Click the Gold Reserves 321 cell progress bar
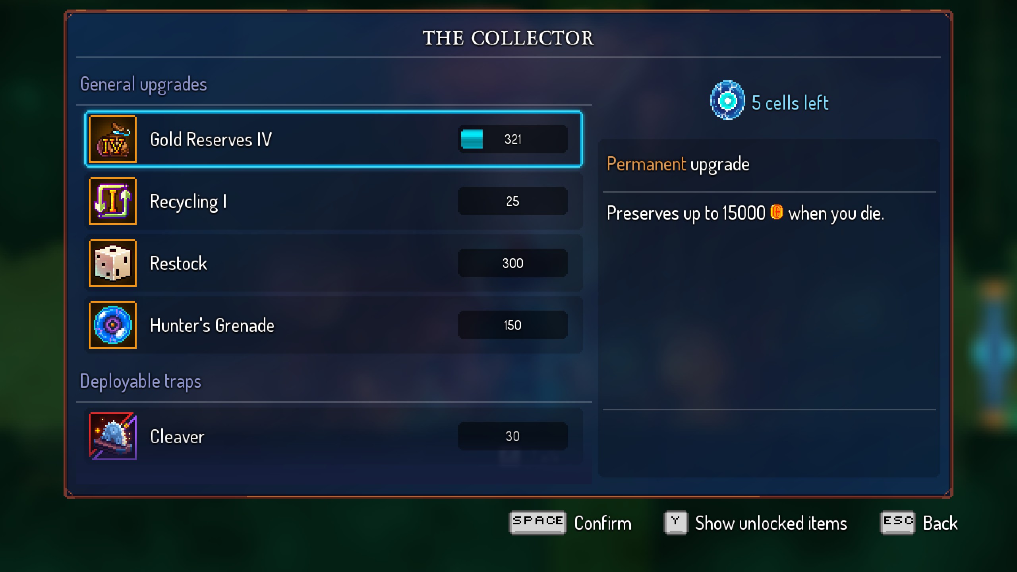Image resolution: width=1017 pixels, height=572 pixels. (x=512, y=139)
